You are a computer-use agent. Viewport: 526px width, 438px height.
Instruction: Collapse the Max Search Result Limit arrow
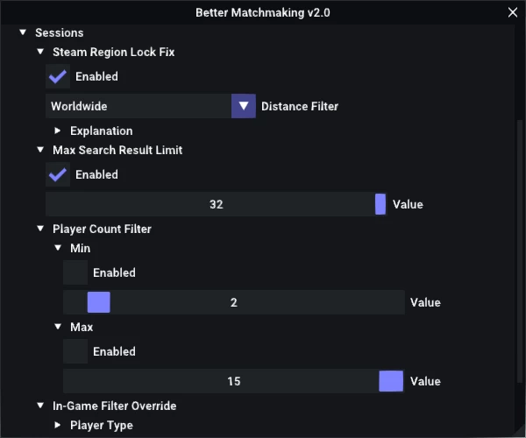click(40, 150)
